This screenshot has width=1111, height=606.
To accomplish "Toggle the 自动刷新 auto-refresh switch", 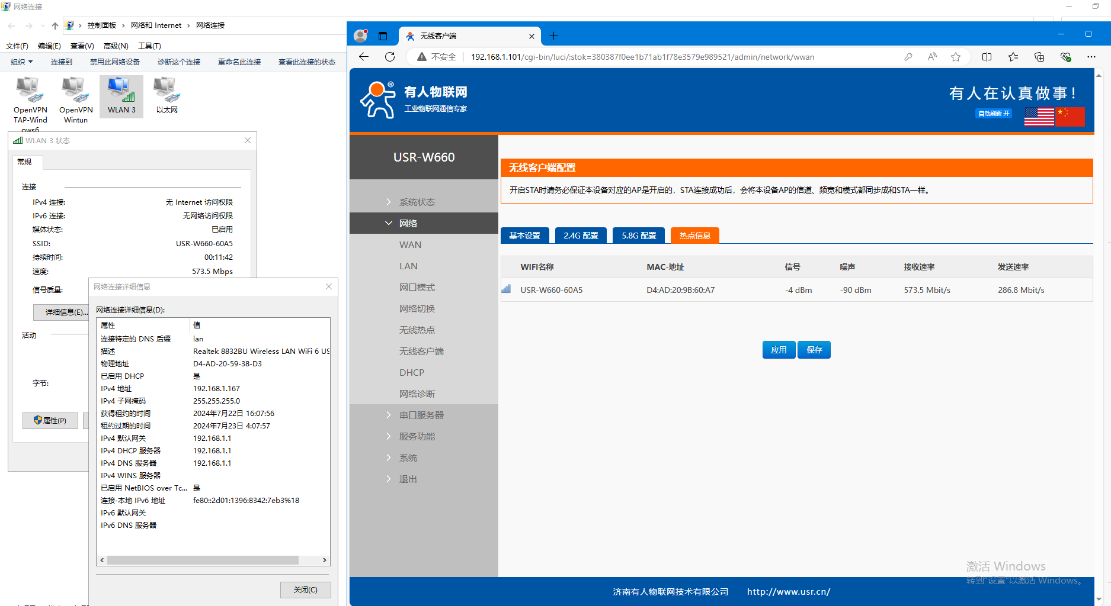I will [994, 114].
